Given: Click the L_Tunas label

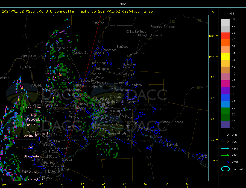Looking at the screenshot, I should click(28, 147).
